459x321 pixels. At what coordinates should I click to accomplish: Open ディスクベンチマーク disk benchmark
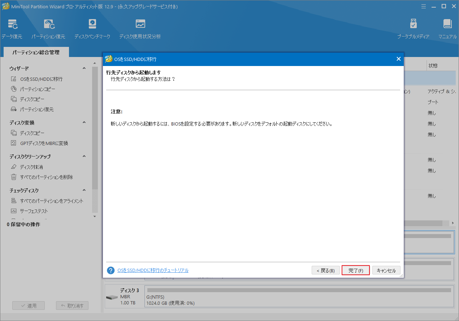pyautogui.click(x=92, y=29)
